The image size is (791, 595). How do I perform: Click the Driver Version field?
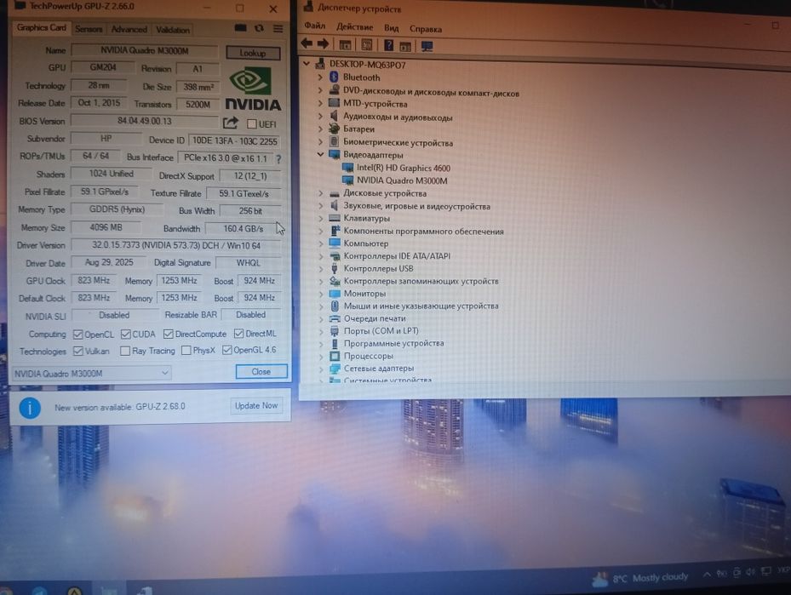click(x=176, y=245)
